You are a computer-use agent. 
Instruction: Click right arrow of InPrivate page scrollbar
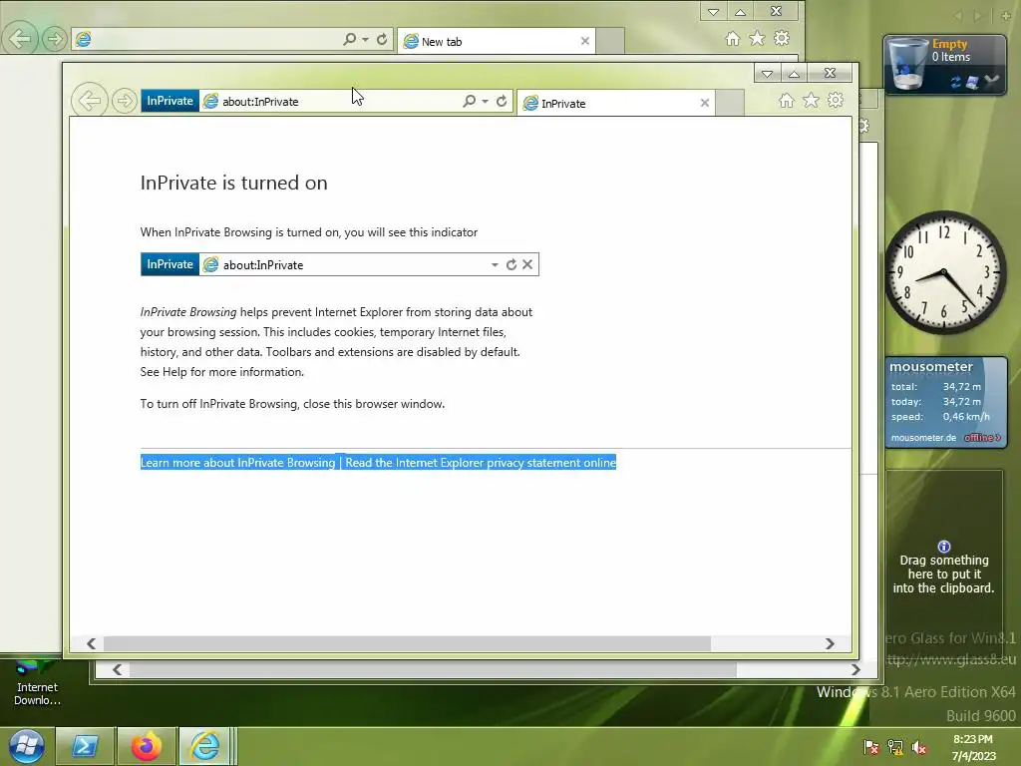click(x=830, y=643)
